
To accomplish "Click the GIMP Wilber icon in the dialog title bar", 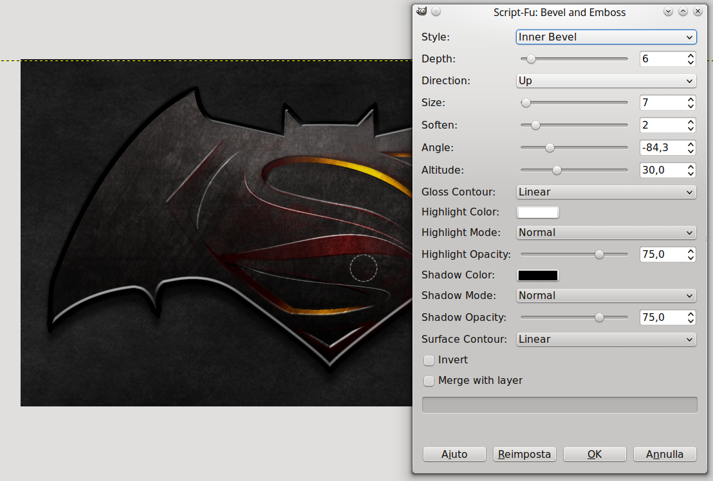I will 421,12.
